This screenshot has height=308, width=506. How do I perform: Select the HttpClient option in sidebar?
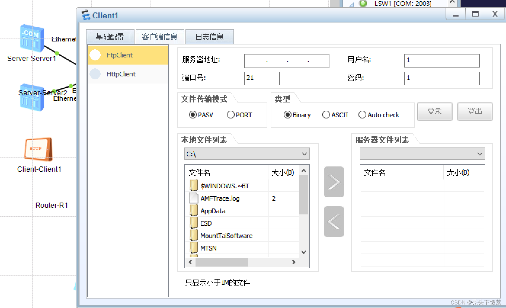[x=128, y=74]
